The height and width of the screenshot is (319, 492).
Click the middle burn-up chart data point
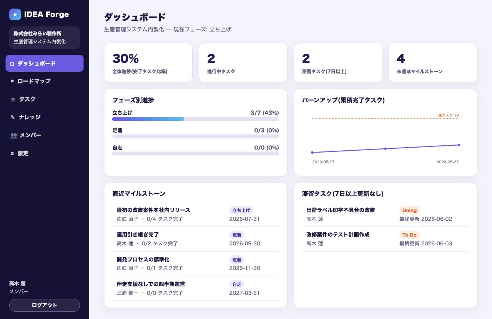click(x=386, y=149)
